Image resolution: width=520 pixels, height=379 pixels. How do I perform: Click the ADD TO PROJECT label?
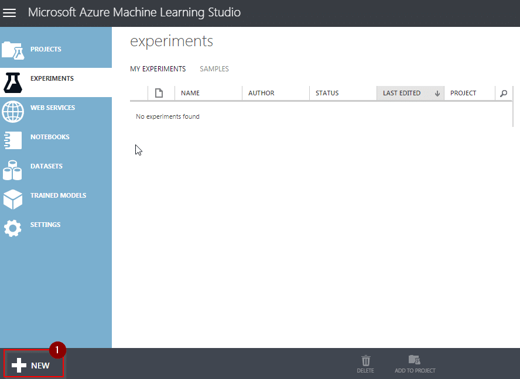tap(415, 371)
